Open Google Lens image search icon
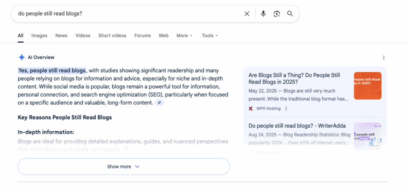Viewport: 408px width, 193px height. [x=276, y=14]
